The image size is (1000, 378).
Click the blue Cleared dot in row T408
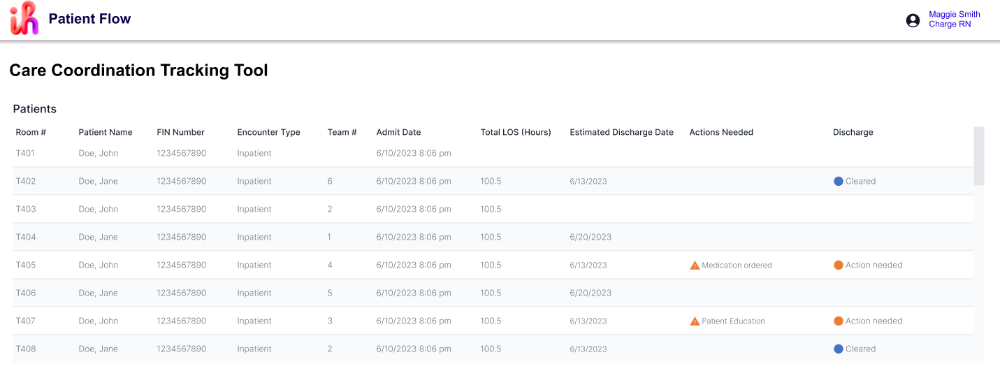coord(839,349)
